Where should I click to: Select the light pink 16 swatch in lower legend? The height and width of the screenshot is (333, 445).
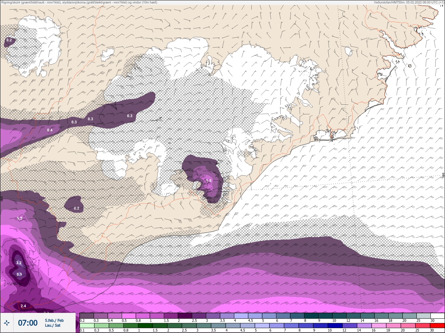tap(379, 326)
